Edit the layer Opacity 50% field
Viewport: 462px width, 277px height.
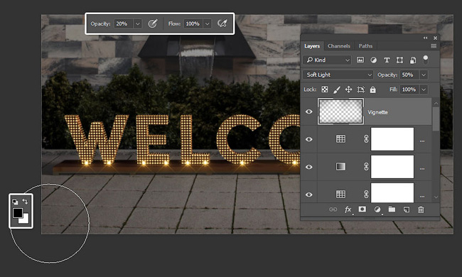pyautogui.click(x=409, y=75)
